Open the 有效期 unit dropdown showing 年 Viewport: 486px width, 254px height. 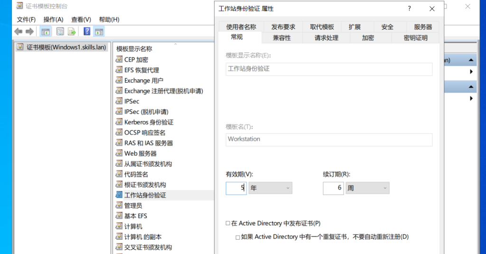(x=270, y=188)
